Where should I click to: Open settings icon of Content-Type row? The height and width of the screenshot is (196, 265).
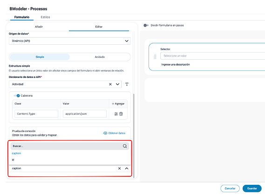[116, 114]
